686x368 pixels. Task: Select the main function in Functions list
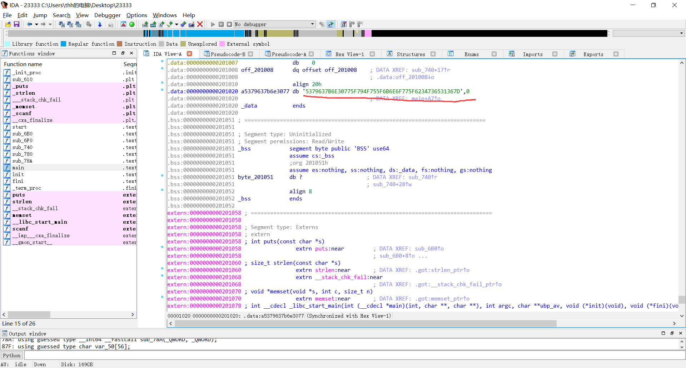coord(70,168)
